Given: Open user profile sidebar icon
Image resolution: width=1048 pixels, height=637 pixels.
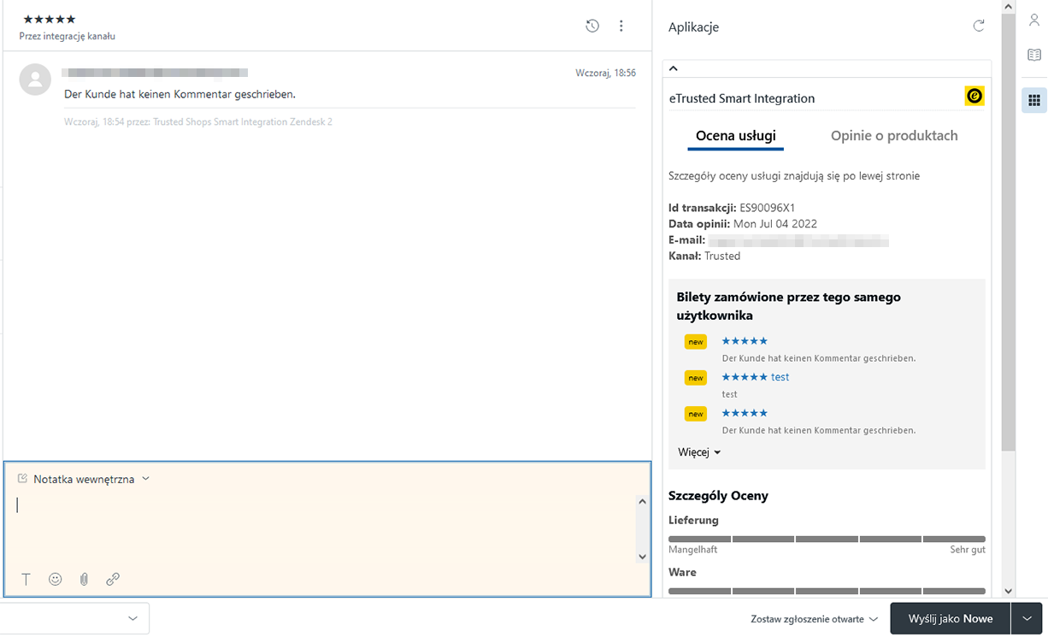Looking at the screenshot, I should 1034,21.
